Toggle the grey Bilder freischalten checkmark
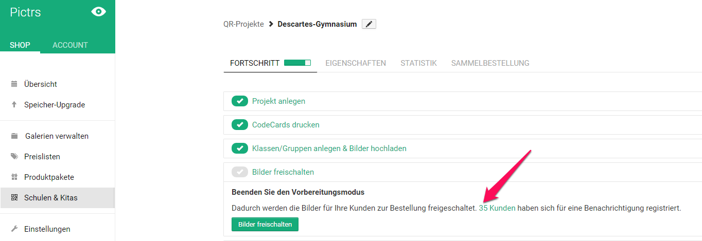This screenshot has width=702, height=241. tap(240, 172)
